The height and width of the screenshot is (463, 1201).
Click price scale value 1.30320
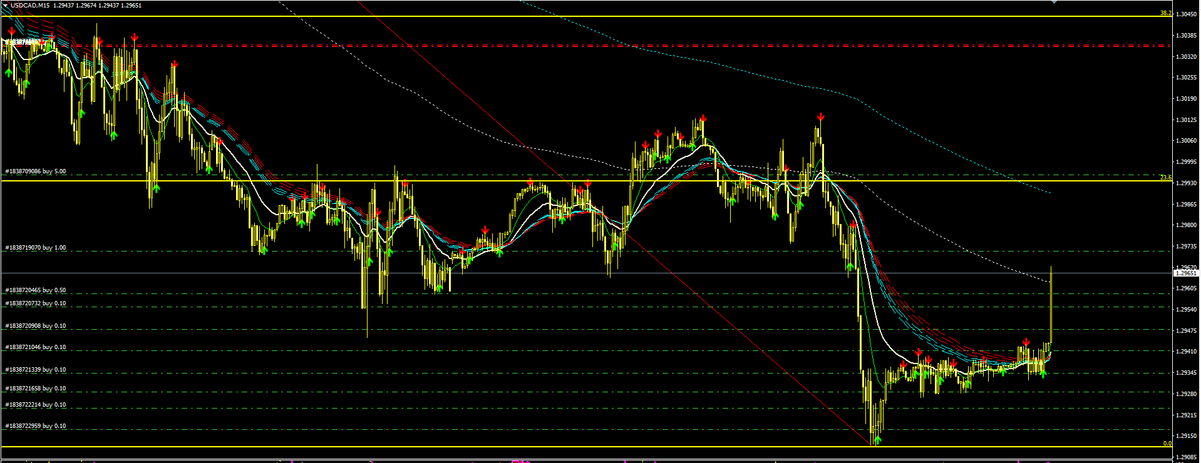coord(1187,57)
